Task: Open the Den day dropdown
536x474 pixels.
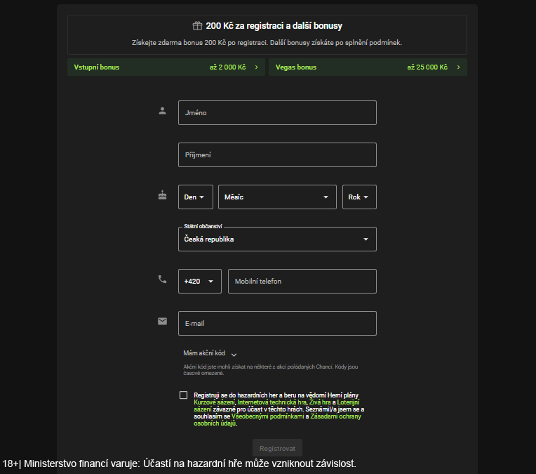Action: point(196,197)
